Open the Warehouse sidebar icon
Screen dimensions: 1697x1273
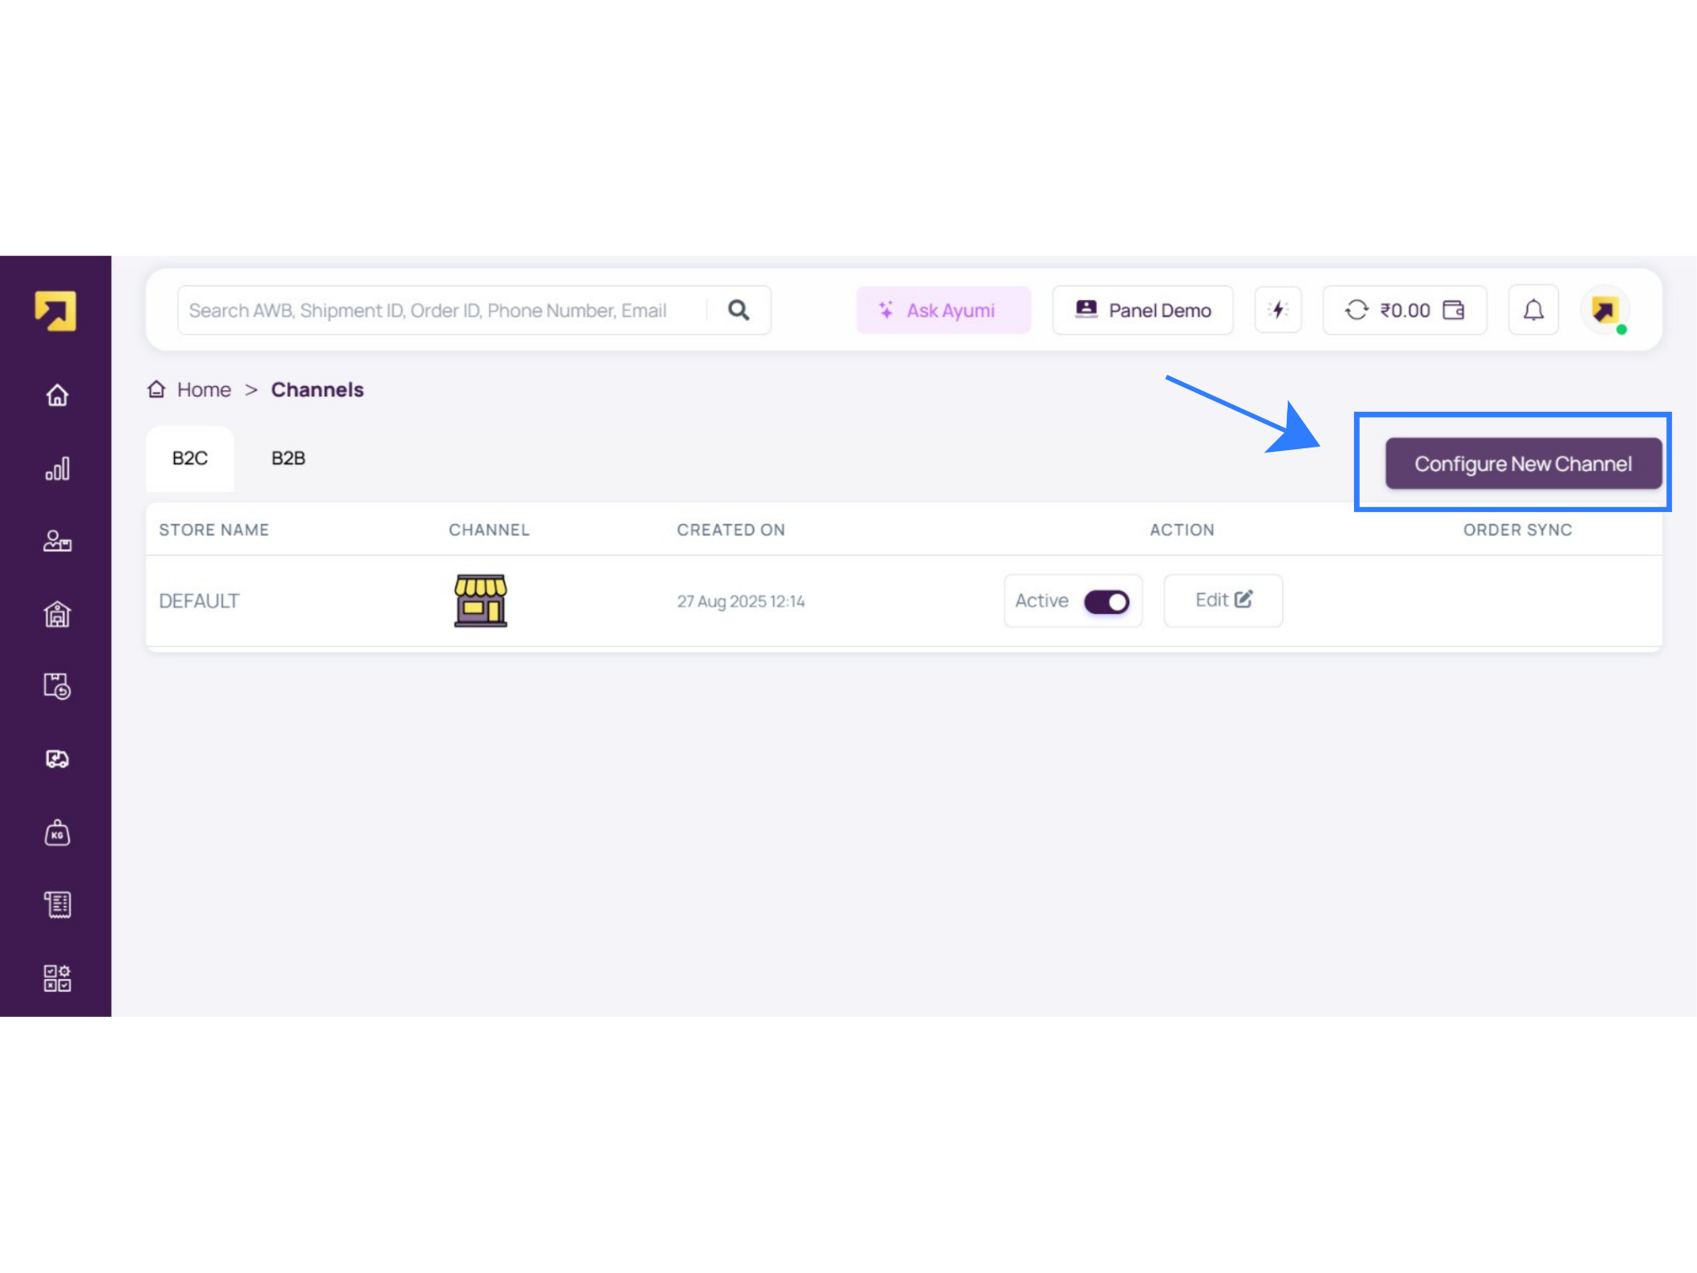coord(56,614)
